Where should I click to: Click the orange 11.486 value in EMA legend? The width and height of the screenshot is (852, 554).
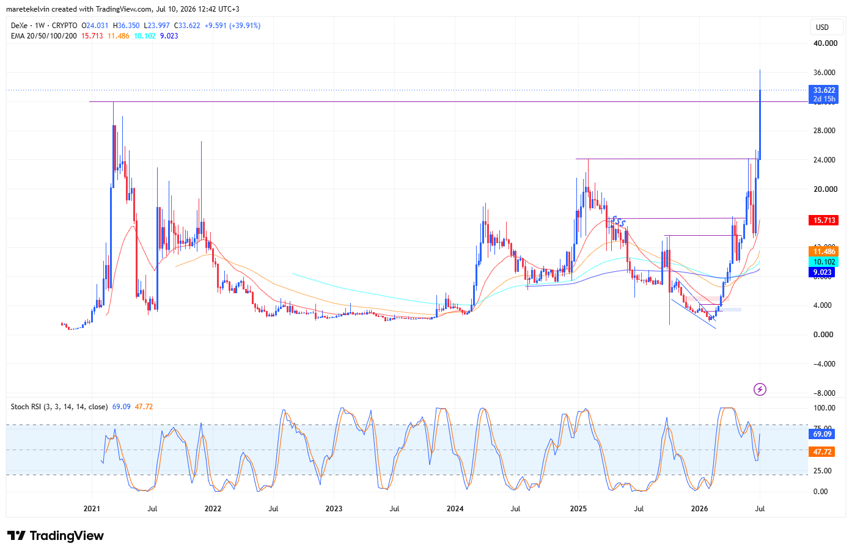coord(119,36)
